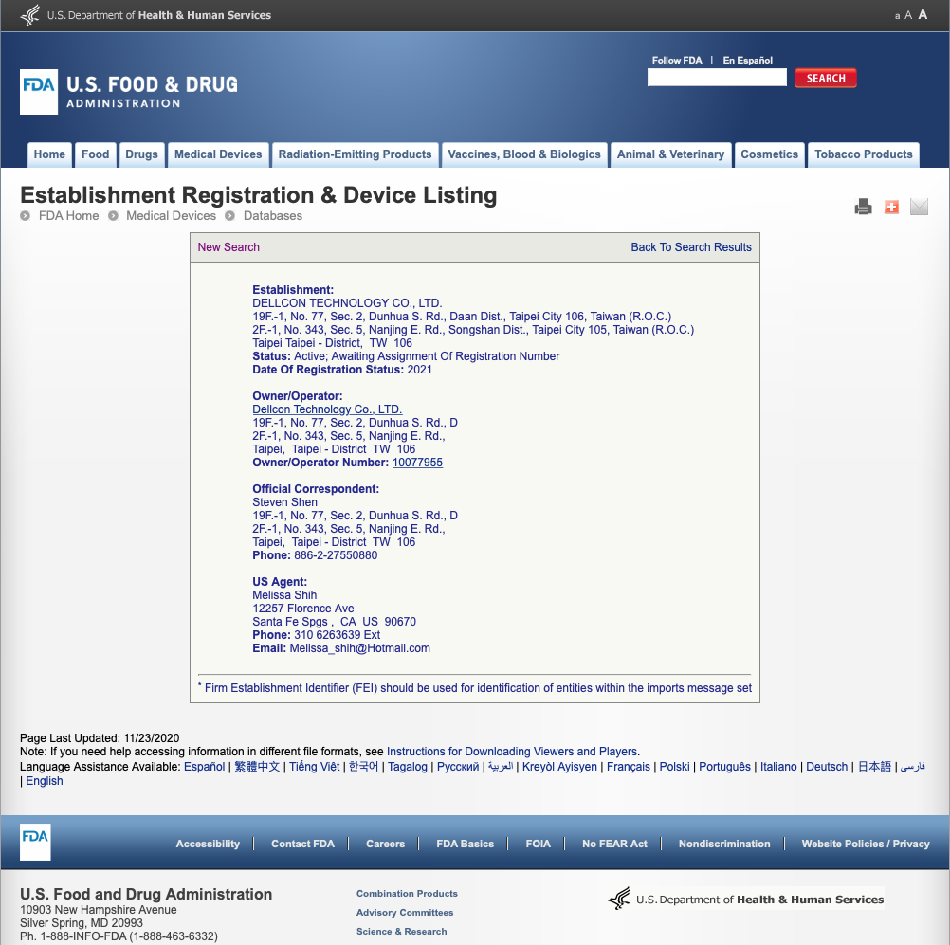Image resolution: width=950 pixels, height=945 pixels.
Task: Click the FDA logo in the header
Action: pos(39,92)
